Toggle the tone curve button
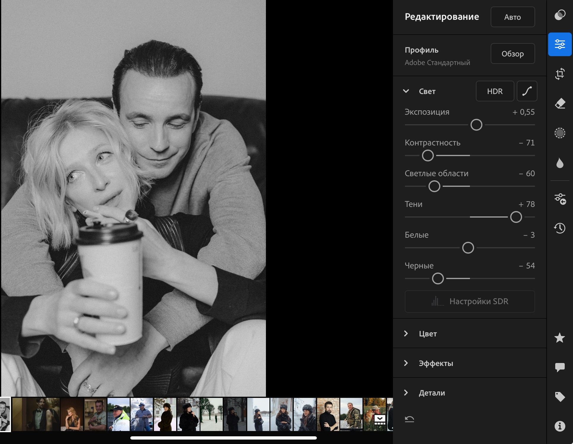 (x=527, y=91)
